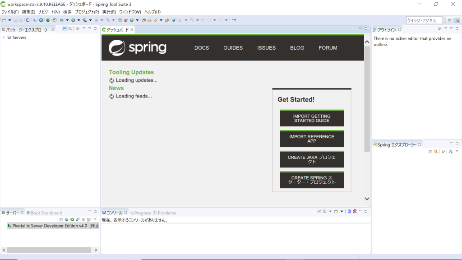Click the sort icon in Spring Explorer
The width and height of the screenshot is (462, 260).
click(451, 152)
